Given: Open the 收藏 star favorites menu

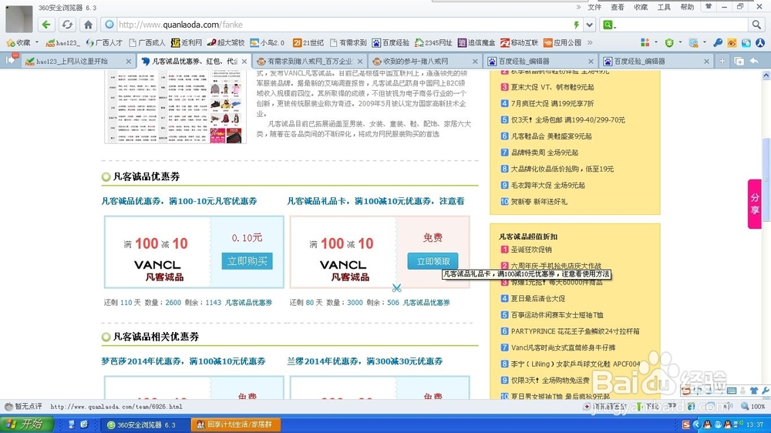Looking at the screenshot, I should coord(18,42).
